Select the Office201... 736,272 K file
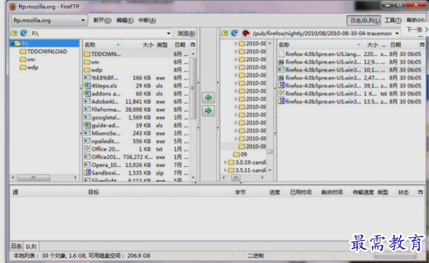 [x=136, y=157]
